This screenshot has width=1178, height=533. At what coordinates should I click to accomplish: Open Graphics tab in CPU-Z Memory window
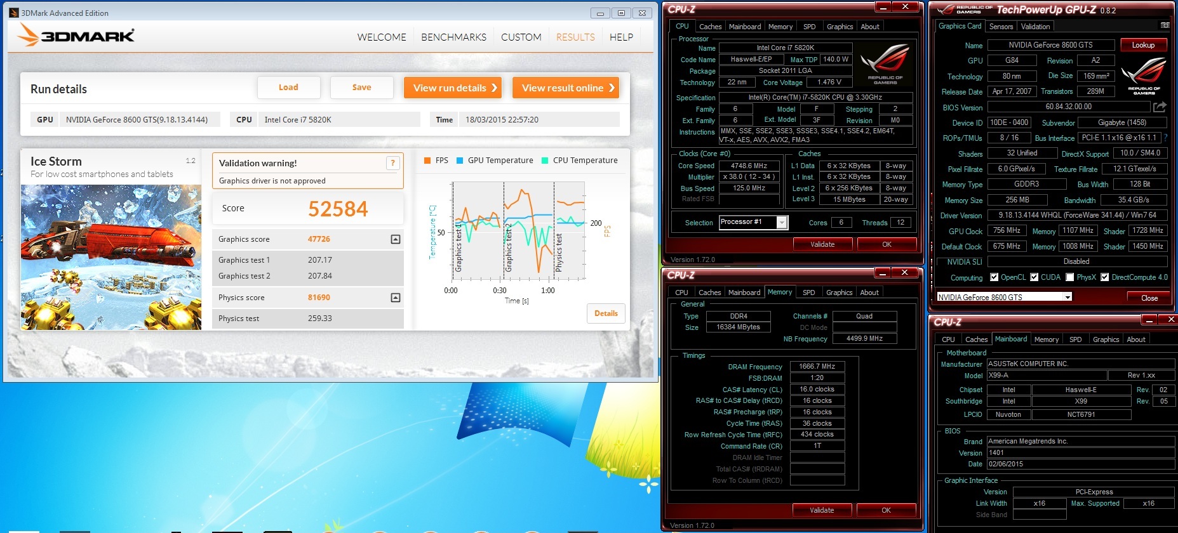[x=839, y=293]
